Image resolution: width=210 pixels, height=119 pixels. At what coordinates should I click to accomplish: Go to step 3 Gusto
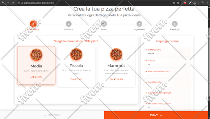[104, 24]
